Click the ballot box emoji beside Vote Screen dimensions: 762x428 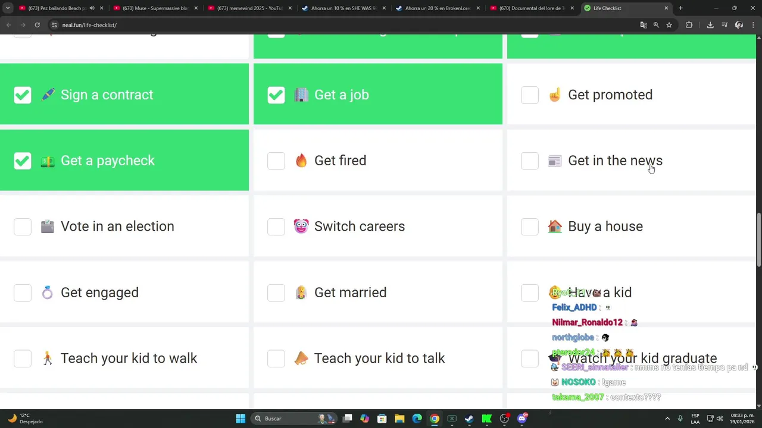pyautogui.click(x=48, y=226)
